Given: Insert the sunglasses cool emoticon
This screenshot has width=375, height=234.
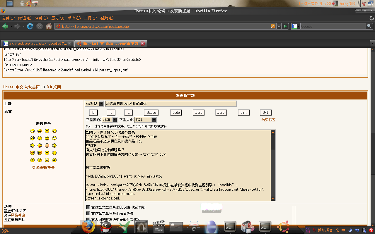Looking at the screenshot, I should click(x=47, y=138).
